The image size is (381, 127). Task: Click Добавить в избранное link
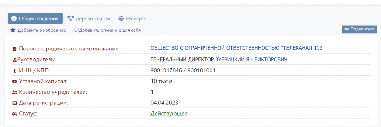pos(42,30)
